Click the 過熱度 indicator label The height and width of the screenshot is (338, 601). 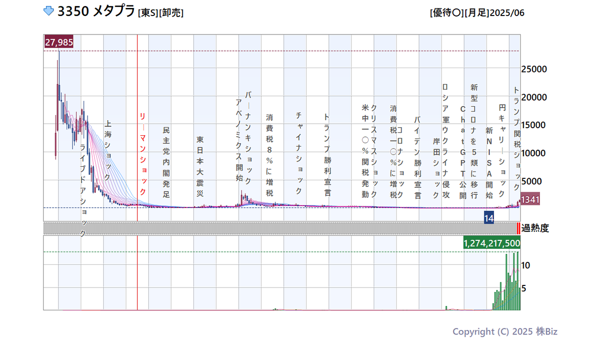point(535,228)
